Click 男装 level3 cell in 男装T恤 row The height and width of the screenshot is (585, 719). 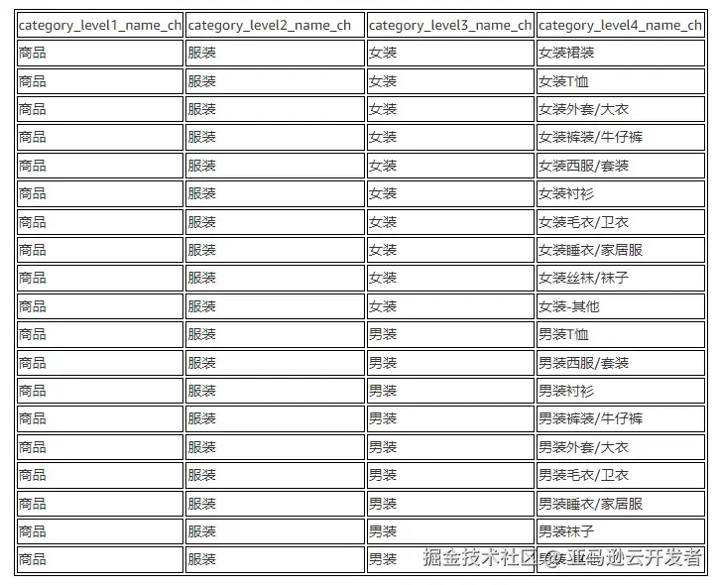click(451, 334)
